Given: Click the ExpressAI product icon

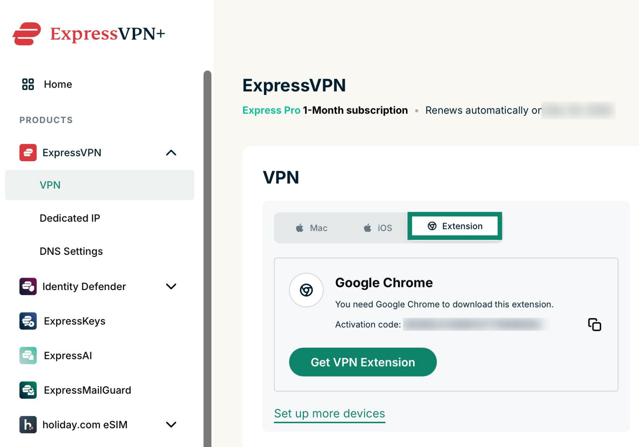Looking at the screenshot, I should click(28, 356).
